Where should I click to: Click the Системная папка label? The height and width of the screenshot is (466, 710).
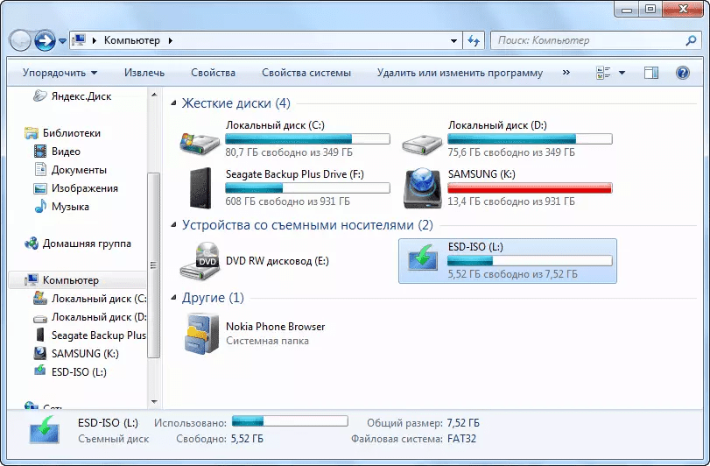point(267,341)
